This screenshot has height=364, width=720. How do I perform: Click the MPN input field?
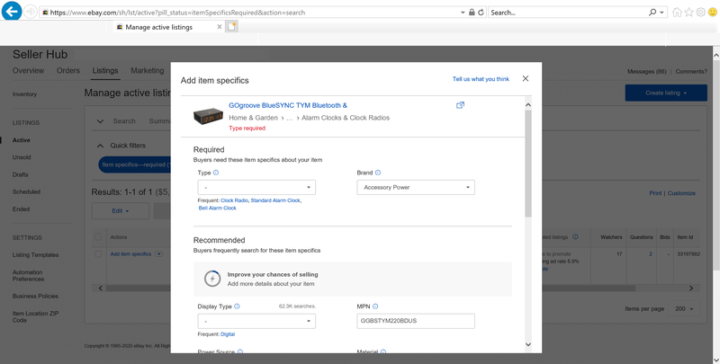pos(416,322)
